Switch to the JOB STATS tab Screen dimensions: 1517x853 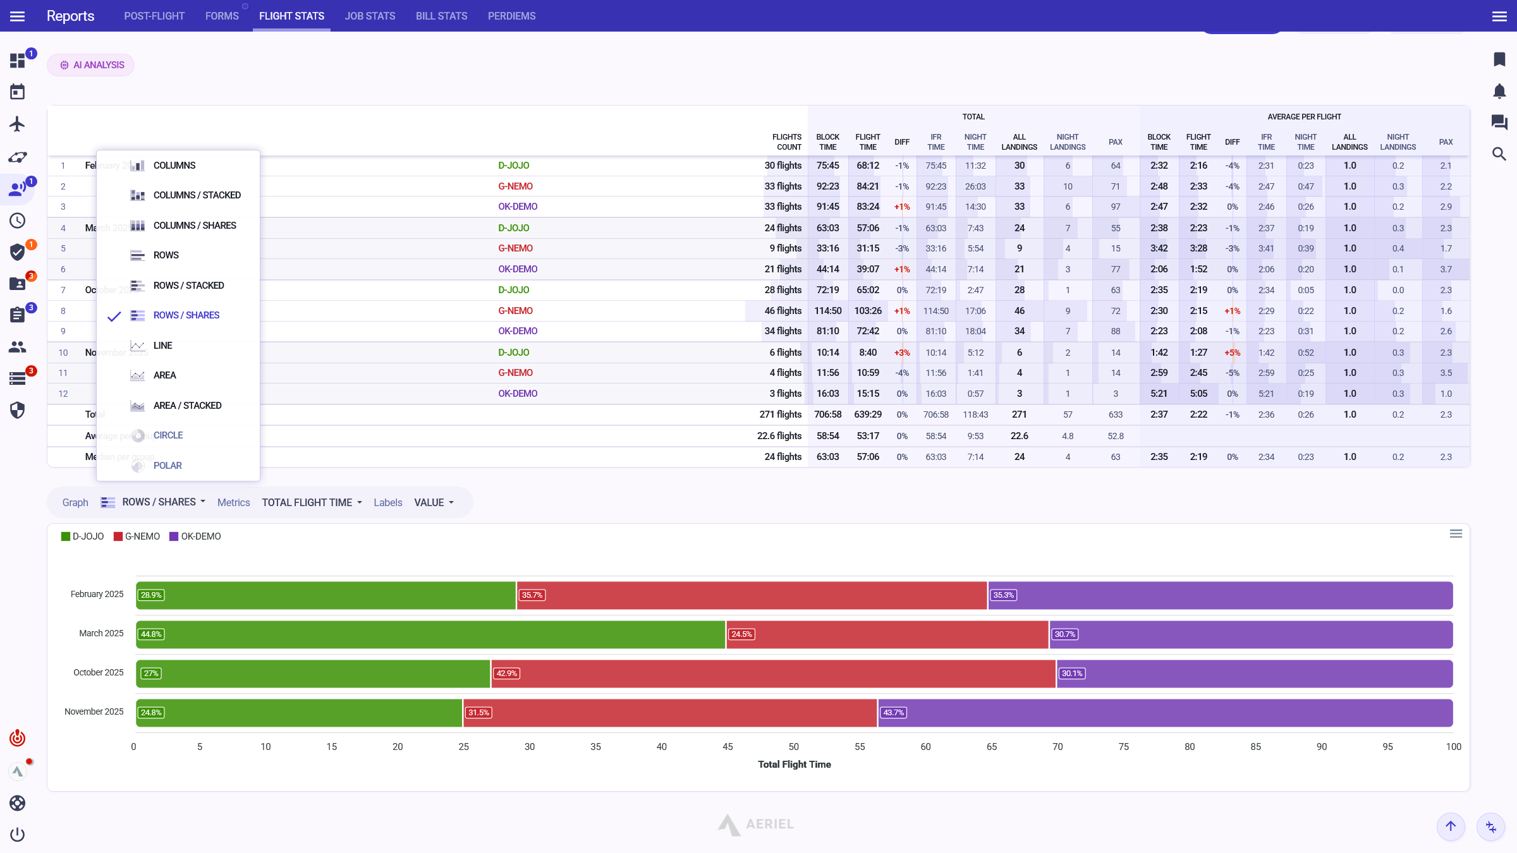coord(370,16)
